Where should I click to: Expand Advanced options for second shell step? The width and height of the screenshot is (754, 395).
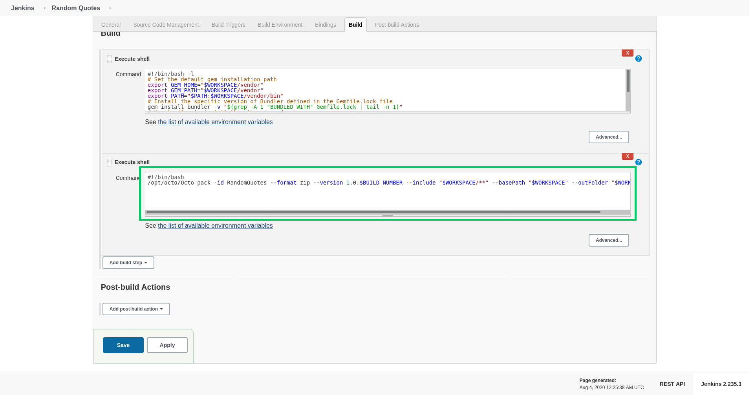[x=608, y=240]
